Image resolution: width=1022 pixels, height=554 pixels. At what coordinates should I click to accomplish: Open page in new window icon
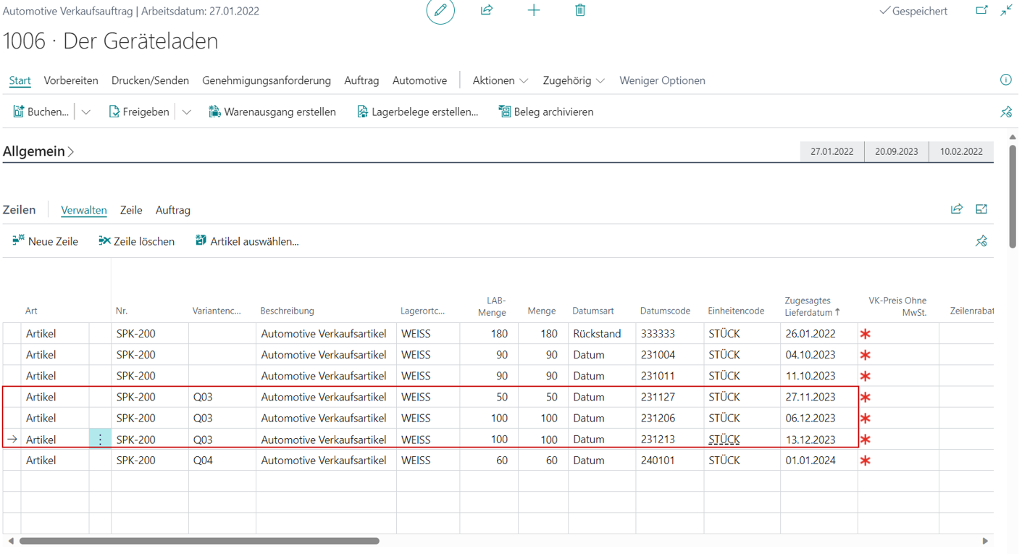981,11
